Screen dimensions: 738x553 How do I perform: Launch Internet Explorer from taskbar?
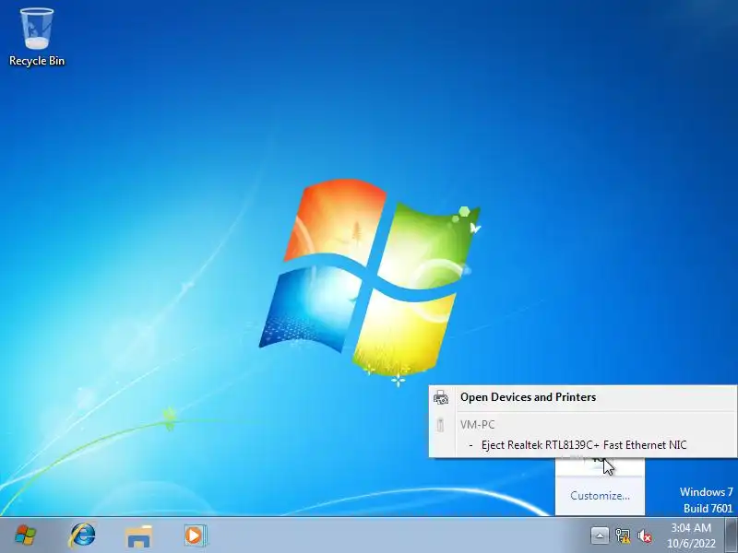coord(82,535)
